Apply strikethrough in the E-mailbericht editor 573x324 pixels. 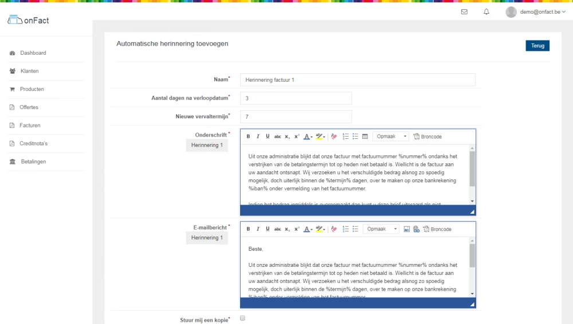[277, 229]
